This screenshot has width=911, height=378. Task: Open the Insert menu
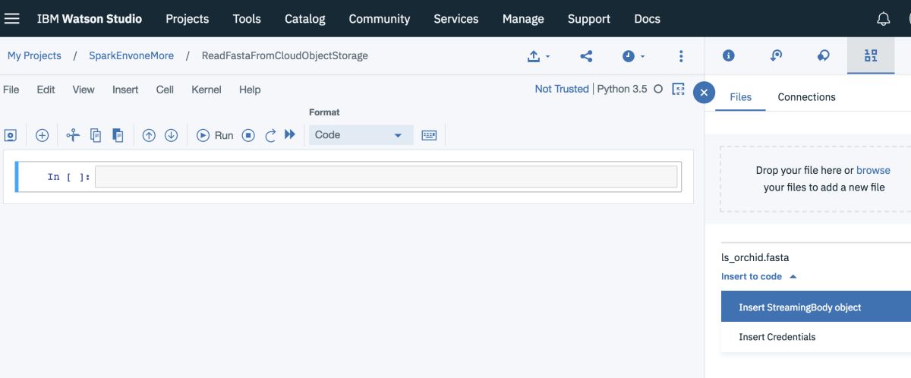point(125,90)
